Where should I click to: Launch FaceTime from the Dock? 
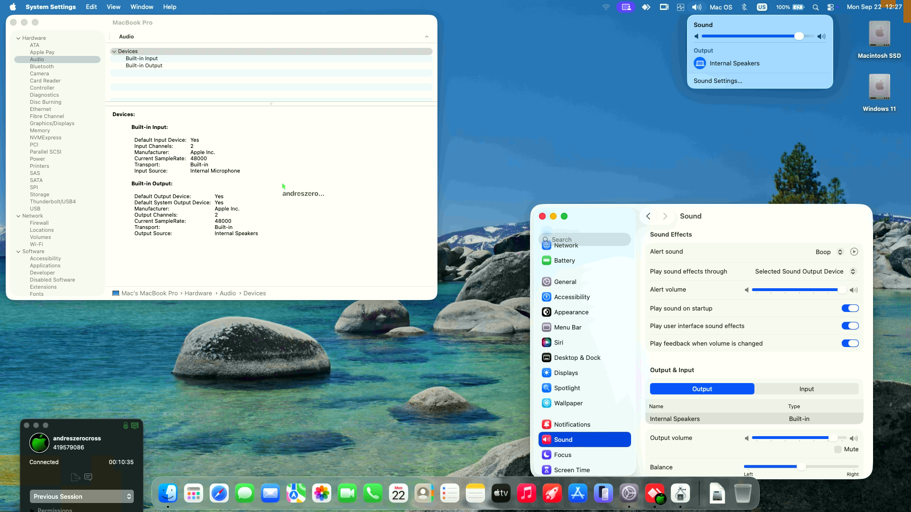[347, 494]
